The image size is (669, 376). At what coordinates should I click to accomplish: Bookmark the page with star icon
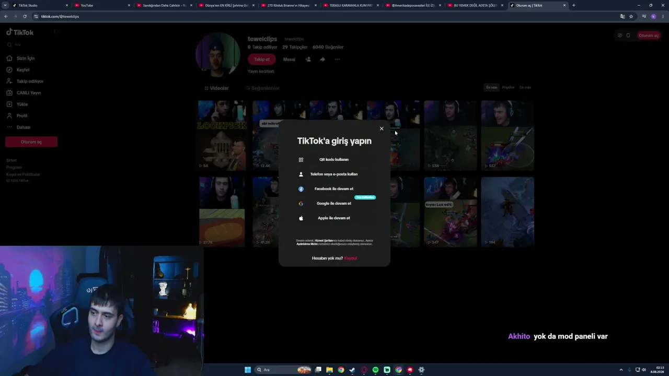[631, 17]
